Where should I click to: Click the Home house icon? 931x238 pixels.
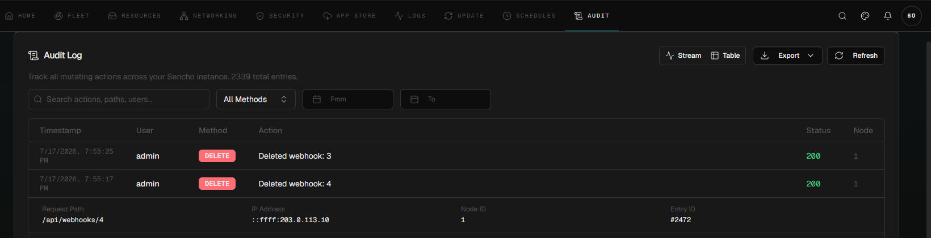pyautogui.click(x=9, y=16)
